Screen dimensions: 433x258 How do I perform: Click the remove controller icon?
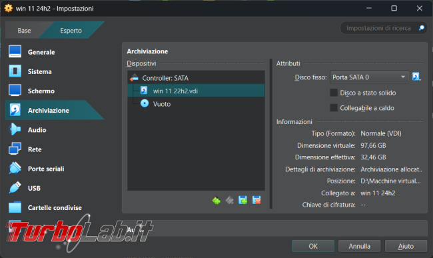tap(229, 200)
